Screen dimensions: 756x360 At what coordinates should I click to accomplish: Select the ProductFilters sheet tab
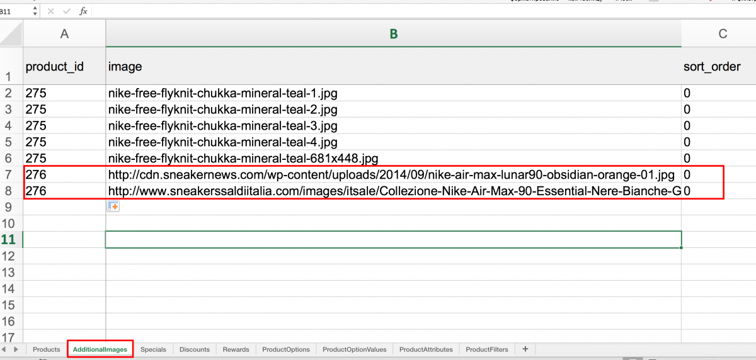(487, 349)
